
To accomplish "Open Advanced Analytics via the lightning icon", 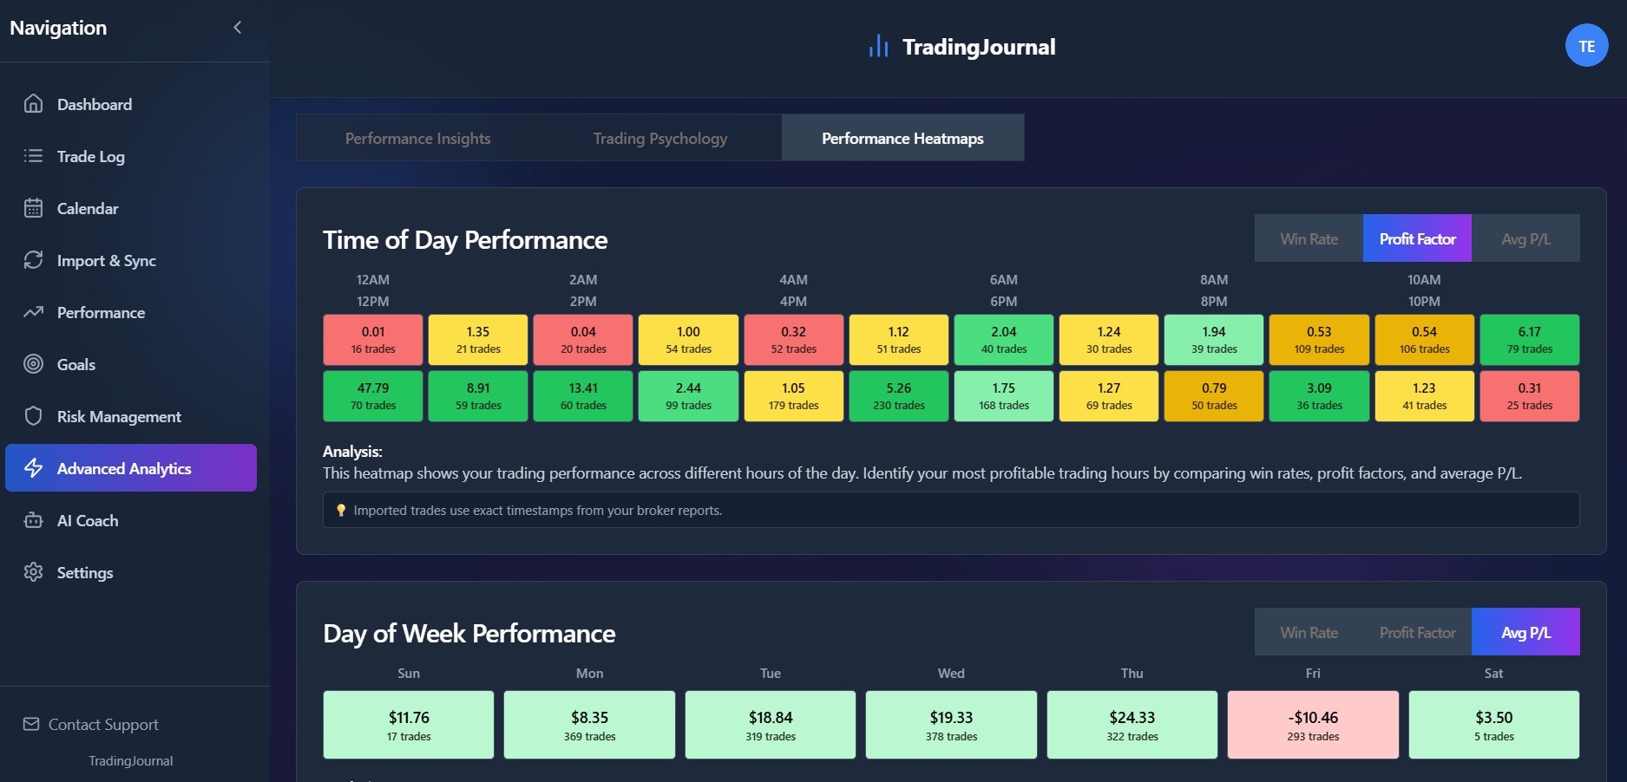I will tap(32, 468).
